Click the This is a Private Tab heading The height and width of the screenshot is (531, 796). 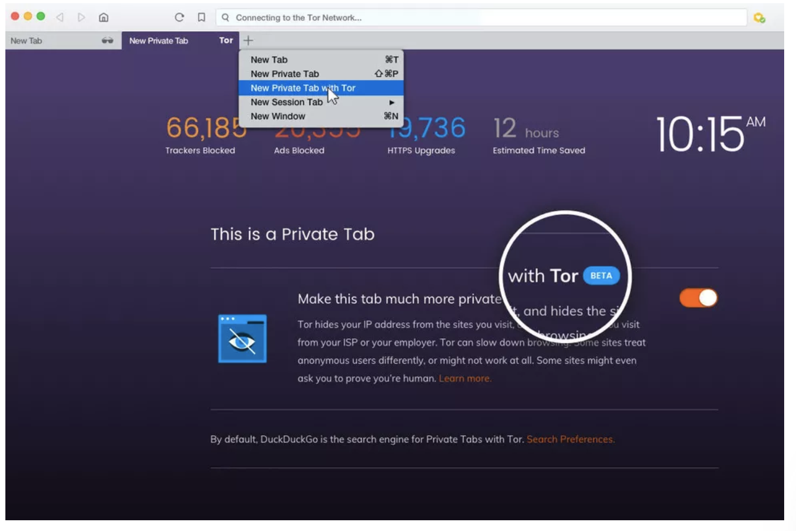pos(293,234)
